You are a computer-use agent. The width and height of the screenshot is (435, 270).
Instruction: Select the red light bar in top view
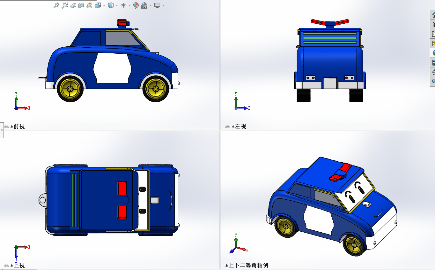[122, 200]
